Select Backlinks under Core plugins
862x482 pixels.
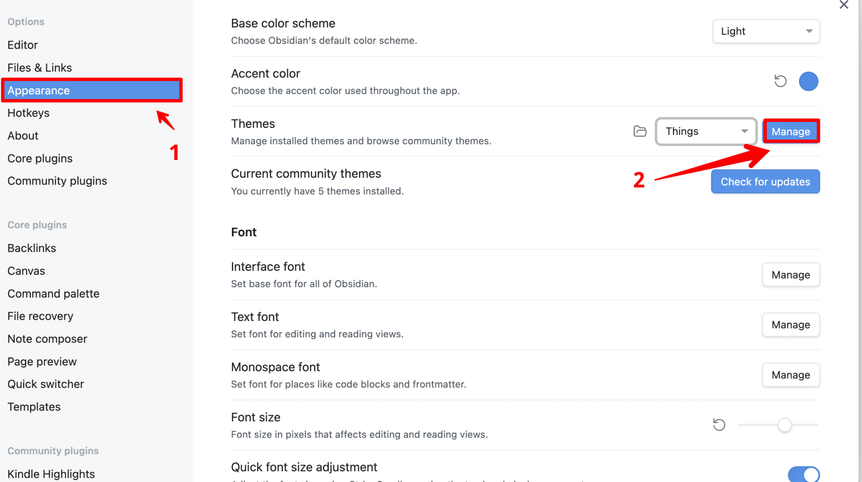(31, 248)
